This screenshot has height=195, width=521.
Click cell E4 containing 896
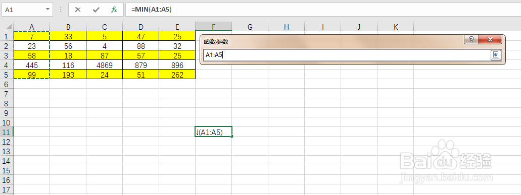tap(177, 65)
